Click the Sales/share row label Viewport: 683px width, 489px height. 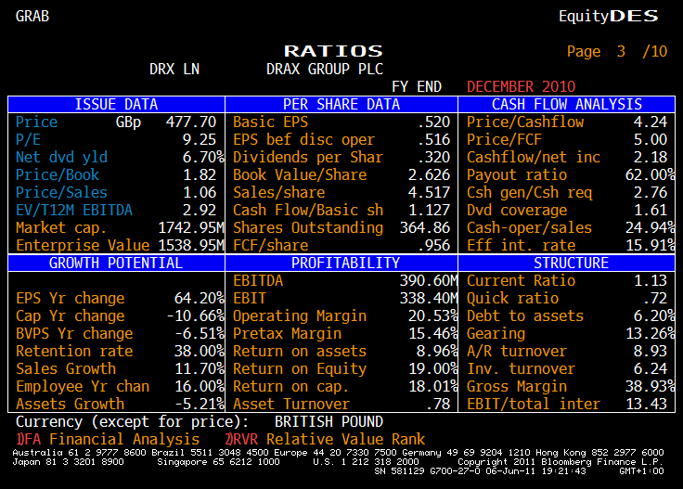[x=278, y=192]
